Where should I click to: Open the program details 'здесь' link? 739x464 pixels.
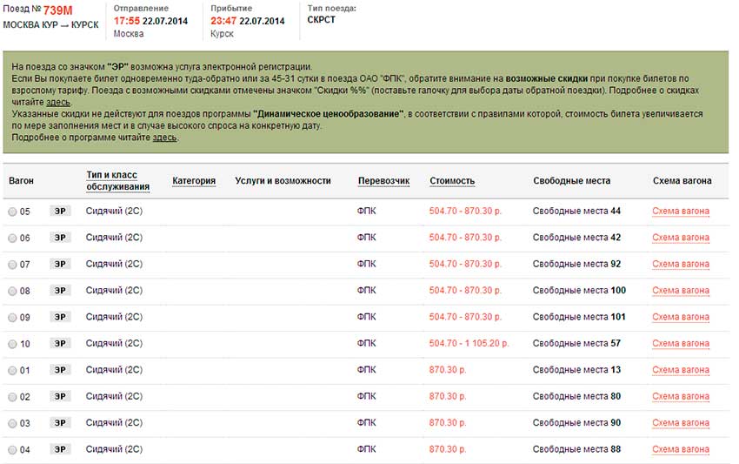pos(164,137)
